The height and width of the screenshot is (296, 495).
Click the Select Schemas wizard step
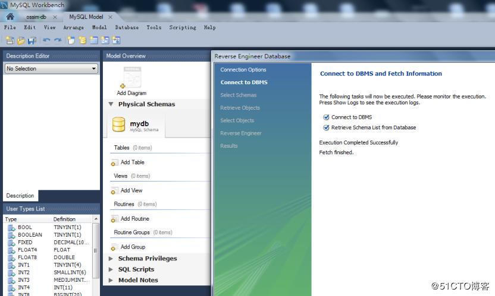pyautogui.click(x=239, y=95)
